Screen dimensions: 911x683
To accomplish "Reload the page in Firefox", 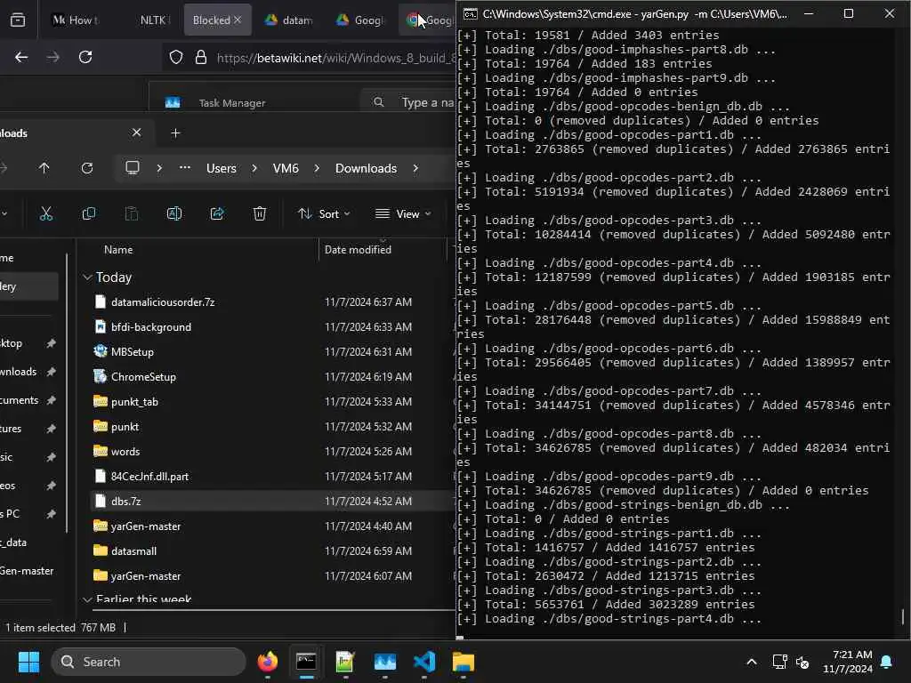I will (x=85, y=57).
